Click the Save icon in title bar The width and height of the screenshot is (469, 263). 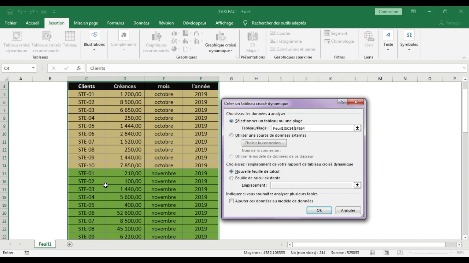(10, 12)
